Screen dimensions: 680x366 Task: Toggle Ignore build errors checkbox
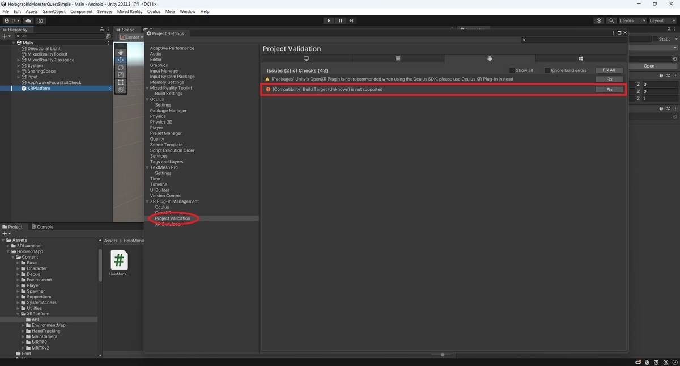pyautogui.click(x=547, y=70)
